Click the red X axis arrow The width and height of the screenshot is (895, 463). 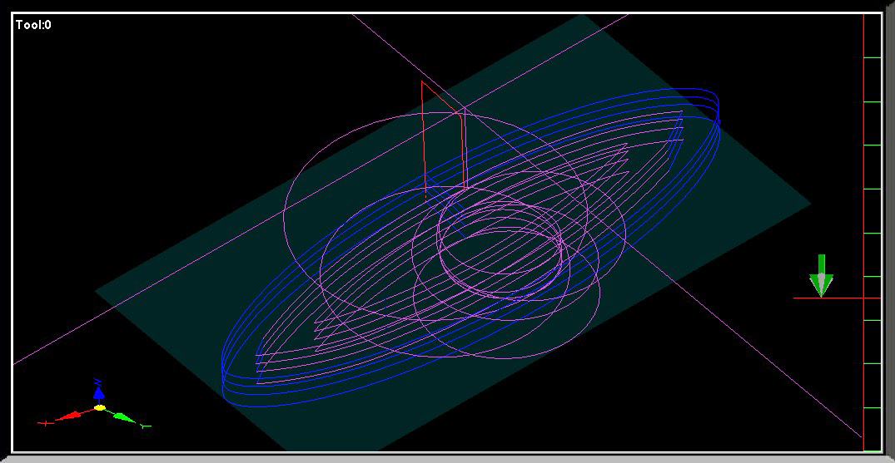coord(67,416)
